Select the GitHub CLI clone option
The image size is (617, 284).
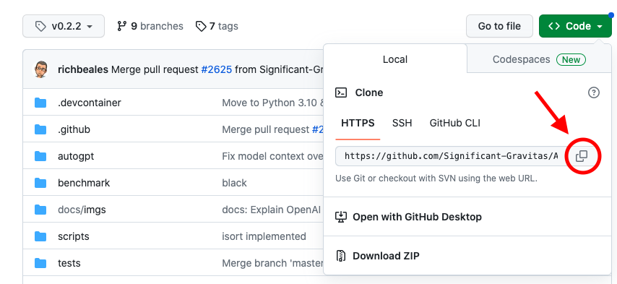(x=455, y=123)
